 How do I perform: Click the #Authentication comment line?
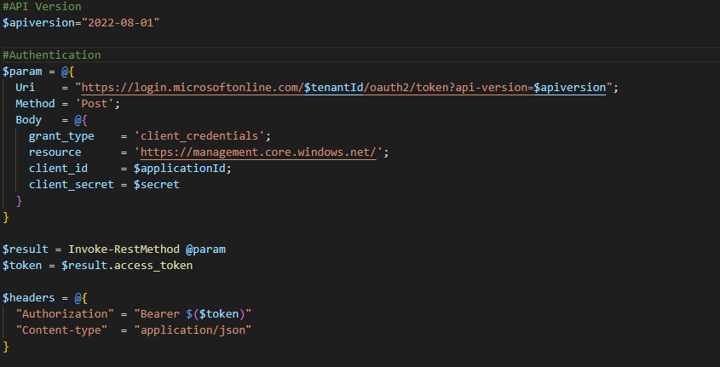coord(51,55)
